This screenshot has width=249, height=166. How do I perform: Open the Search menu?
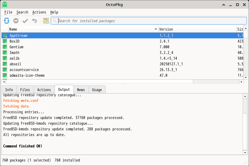click(x=22, y=12)
